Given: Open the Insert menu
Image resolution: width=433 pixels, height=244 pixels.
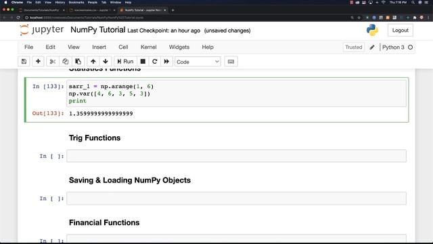Looking at the screenshot, I should coord(99,47).
